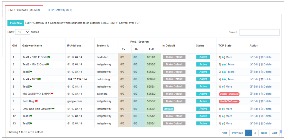286x139 pixels.
Task: Make MO GATEWAY SMPP the default gateway
Action: 174,94
